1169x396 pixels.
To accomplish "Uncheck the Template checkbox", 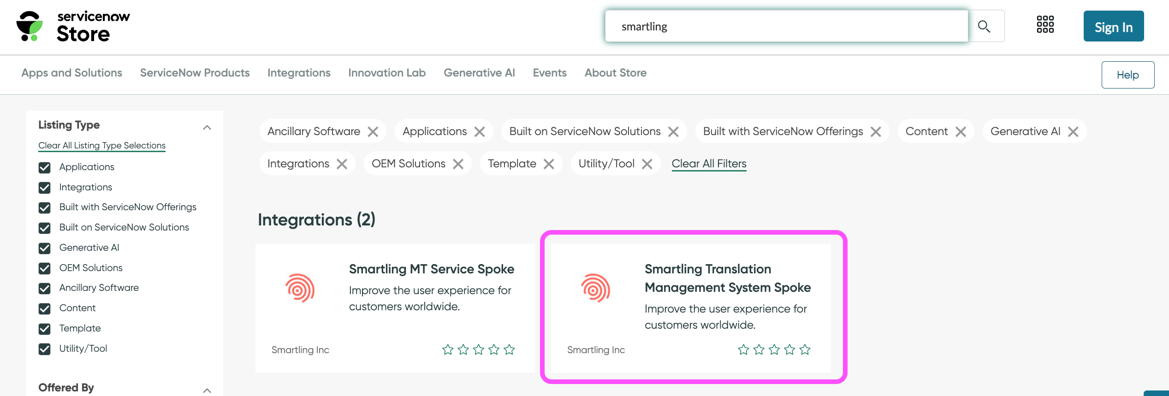I will pyautogui.click(x=45, y=329).
